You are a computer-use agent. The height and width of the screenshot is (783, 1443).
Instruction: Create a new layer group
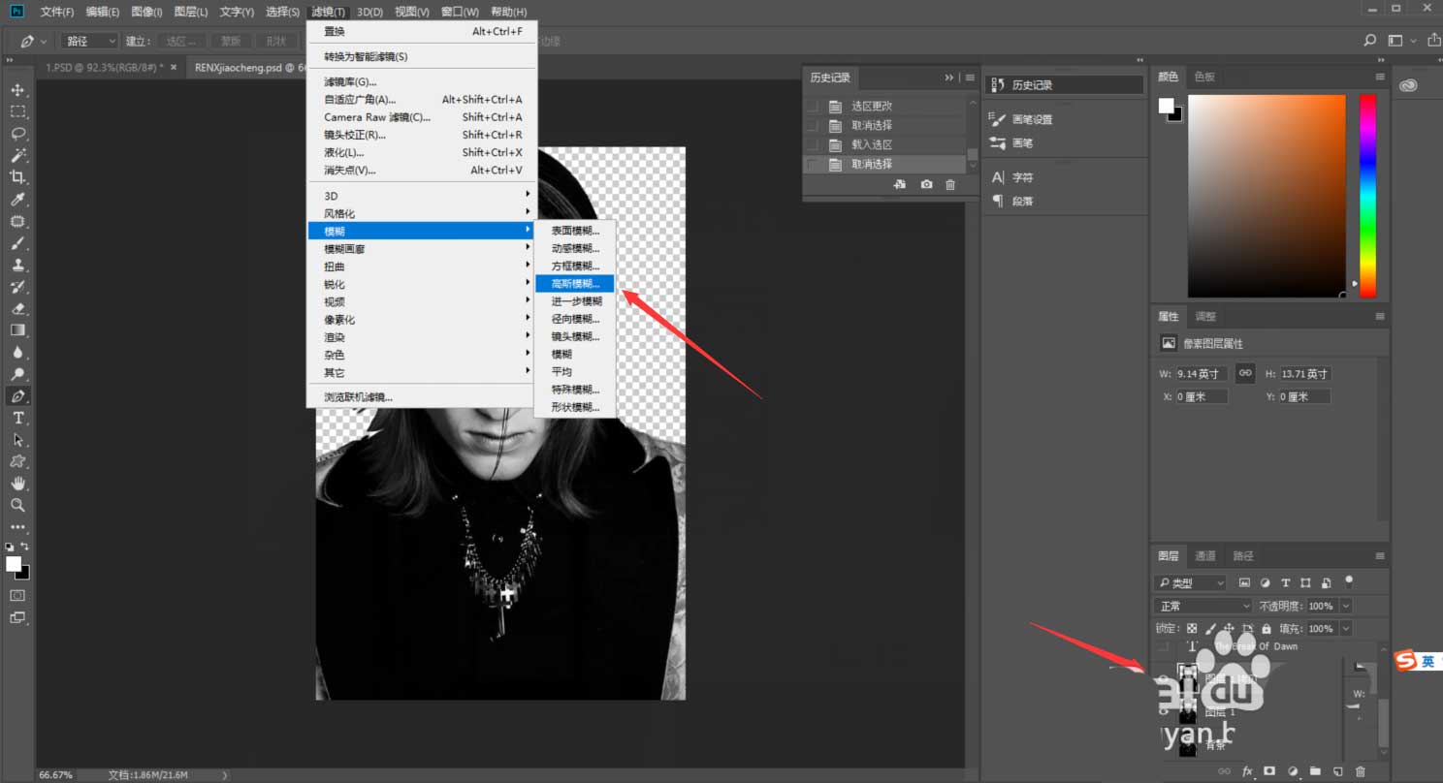(x=1315, y=771)
